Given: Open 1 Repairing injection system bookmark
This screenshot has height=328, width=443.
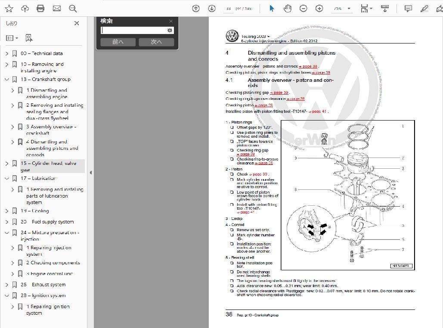Looking at the screenshot, I should click(49, 251).
